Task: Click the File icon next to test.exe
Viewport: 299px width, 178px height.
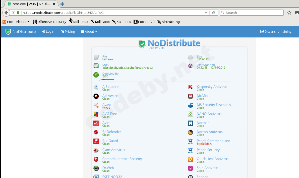Action: pyautogui.click(x=96, y=57)
